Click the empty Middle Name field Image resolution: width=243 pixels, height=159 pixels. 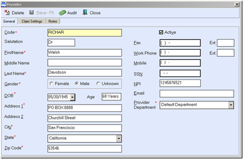[85, 63]
